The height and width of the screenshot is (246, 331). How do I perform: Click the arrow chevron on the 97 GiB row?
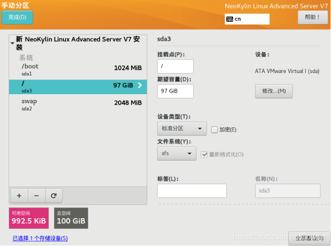[x=140, y=85]
